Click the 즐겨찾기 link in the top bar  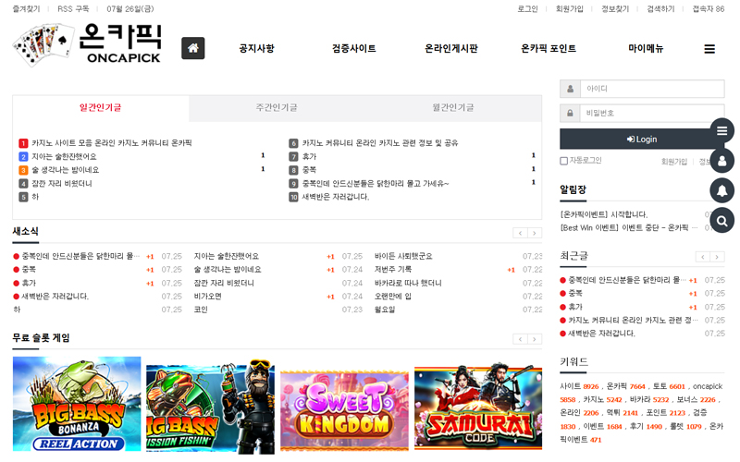[x=27, y=9]
